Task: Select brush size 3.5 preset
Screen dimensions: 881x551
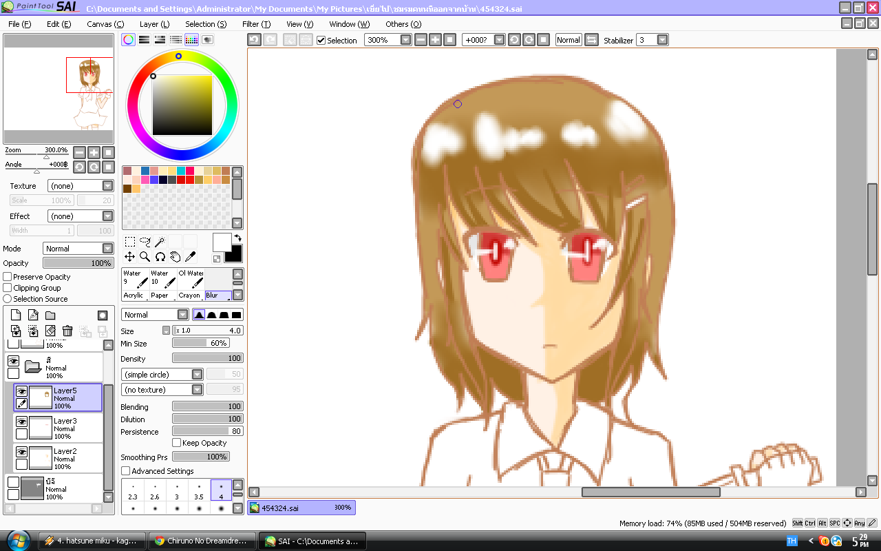Action: pyautogui.click(x=199, y=491)
